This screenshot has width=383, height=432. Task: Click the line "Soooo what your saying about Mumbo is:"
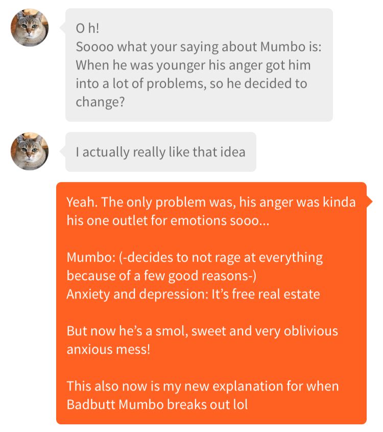(198, 47)
